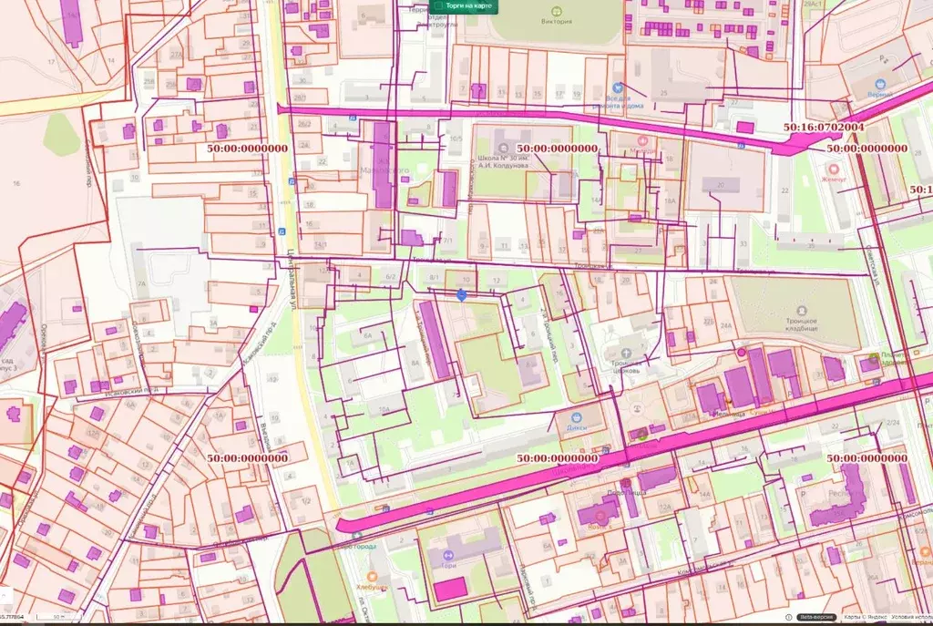Click the Мелодия point of interest icon
The height and width of the screenshot is (626, 933).
(642, 139)
